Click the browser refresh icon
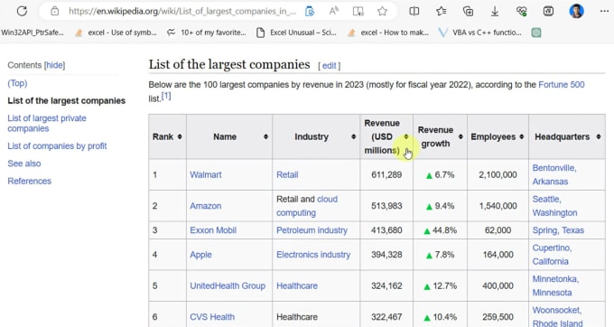The width and height of the screenshot is (614, 327). click(22, 11)
